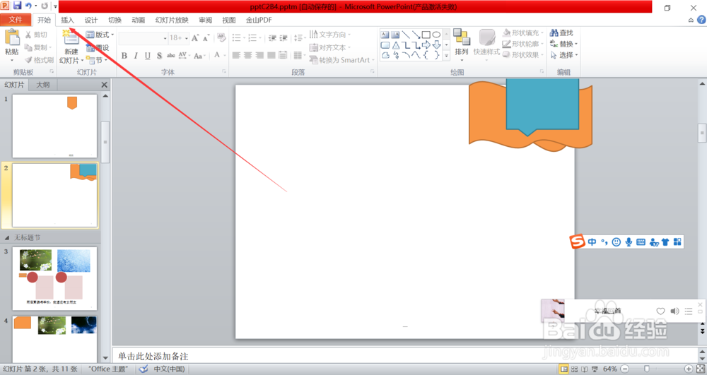Click the Reset (重设) slide button
Screen dimensions: 707x375
(98, 47)
